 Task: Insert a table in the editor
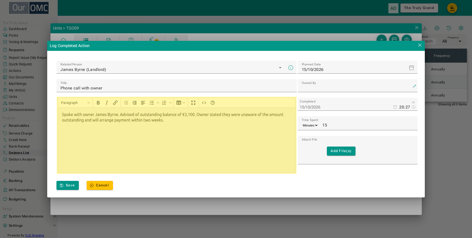(x=179, y=103)
